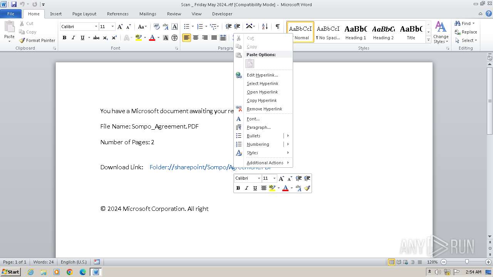The width and height of the screenshot is (493, 277).
Task: Click Clear Formatting icon in ribbon
Action: pos(157,27)
